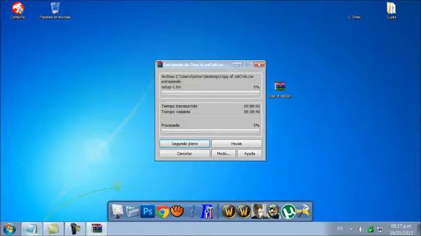Open Papelera de reciclaje on the desktop
The image size is (421, 236).
click(x=55, y=10)
